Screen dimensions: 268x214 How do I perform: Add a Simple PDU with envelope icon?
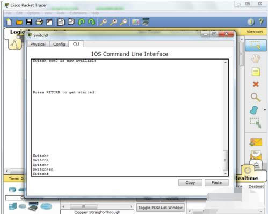256,142
